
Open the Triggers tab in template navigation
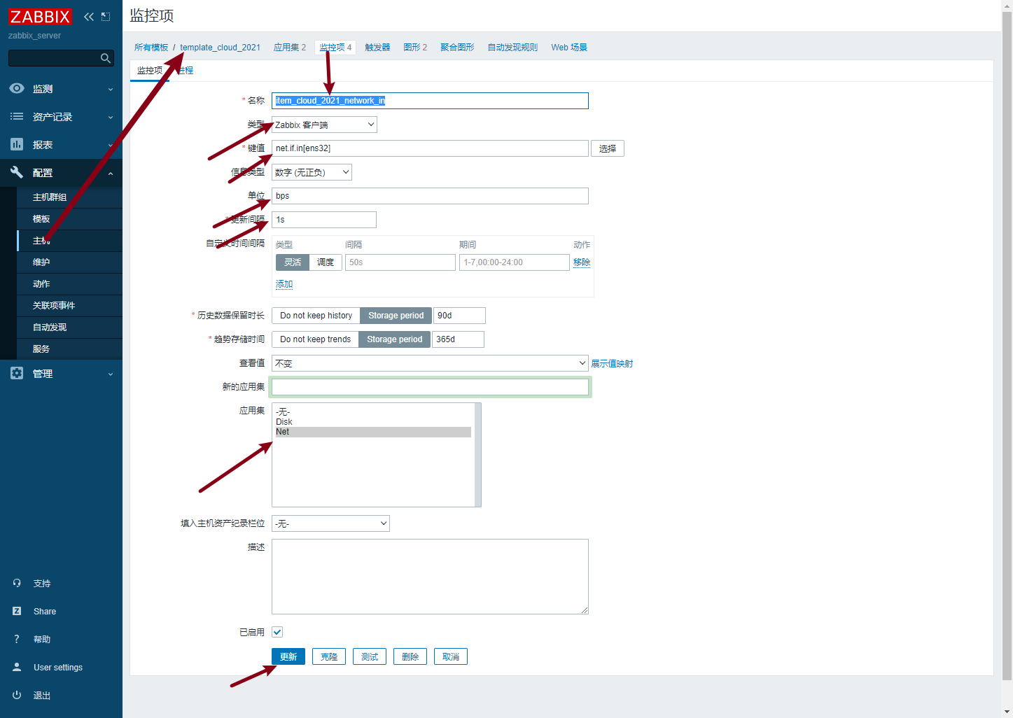point(377,48)
